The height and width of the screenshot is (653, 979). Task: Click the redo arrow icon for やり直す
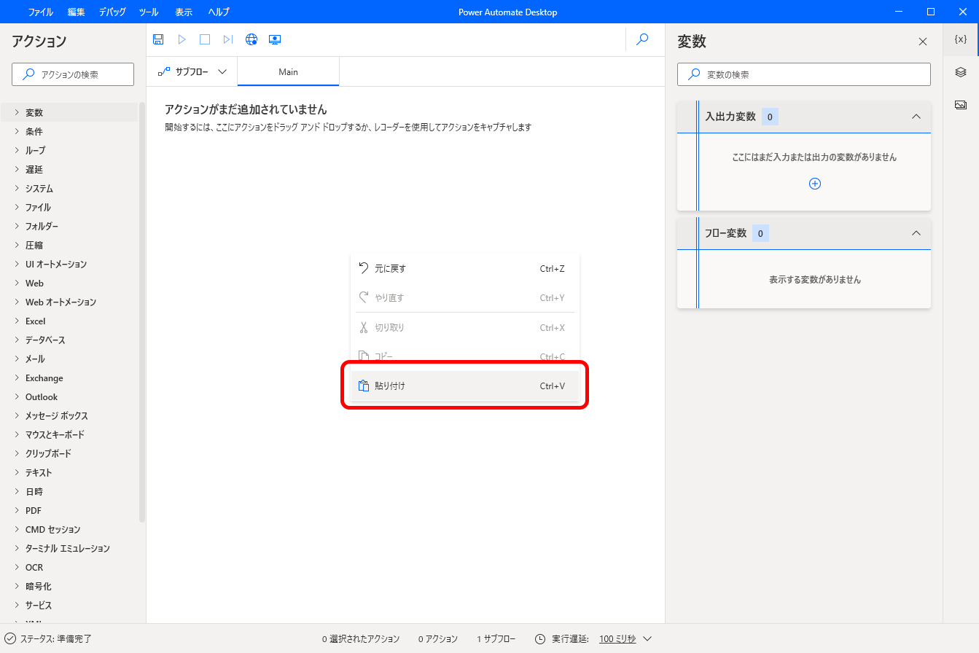point(364,297)
